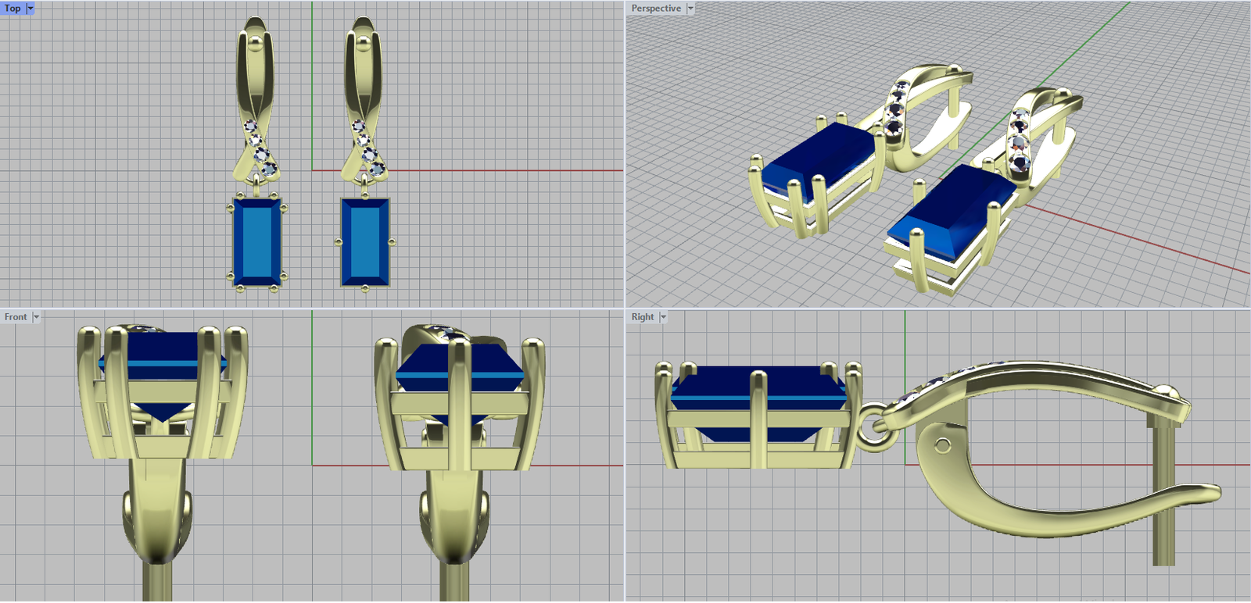Click the Perspective viewport title label
1251x603 pixels.
point(656,9)
